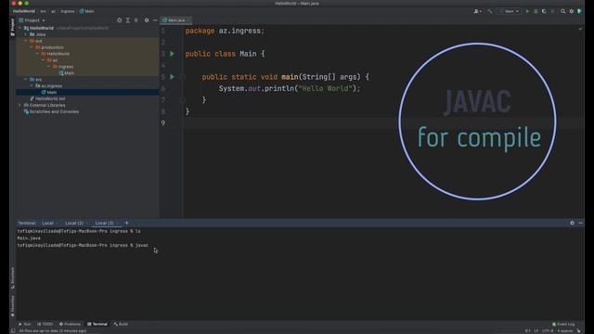
Task: Toggle the fold marker on line 7 in the gutter
Action: 183,100
